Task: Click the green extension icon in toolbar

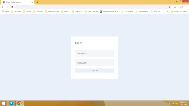Action: (175, 7)
